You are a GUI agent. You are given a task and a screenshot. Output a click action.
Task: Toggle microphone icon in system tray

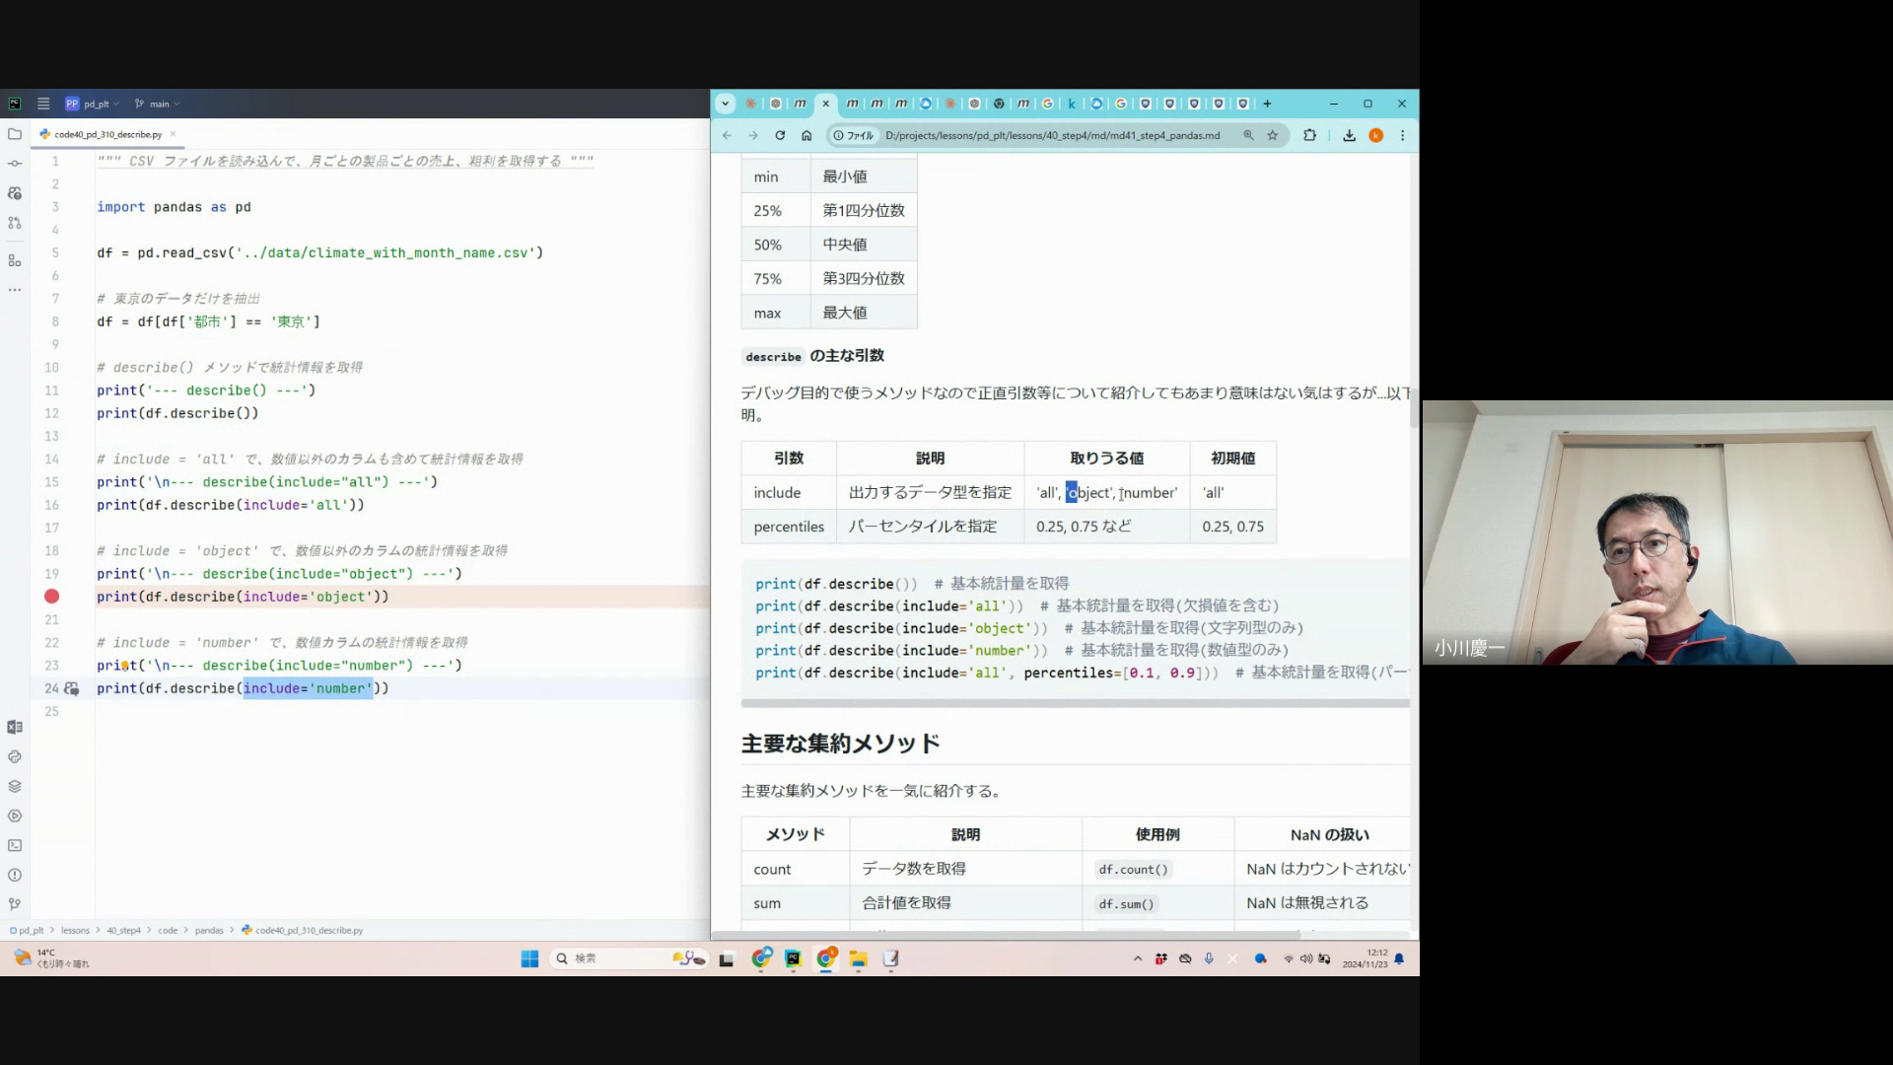[x=1209, y=958]
